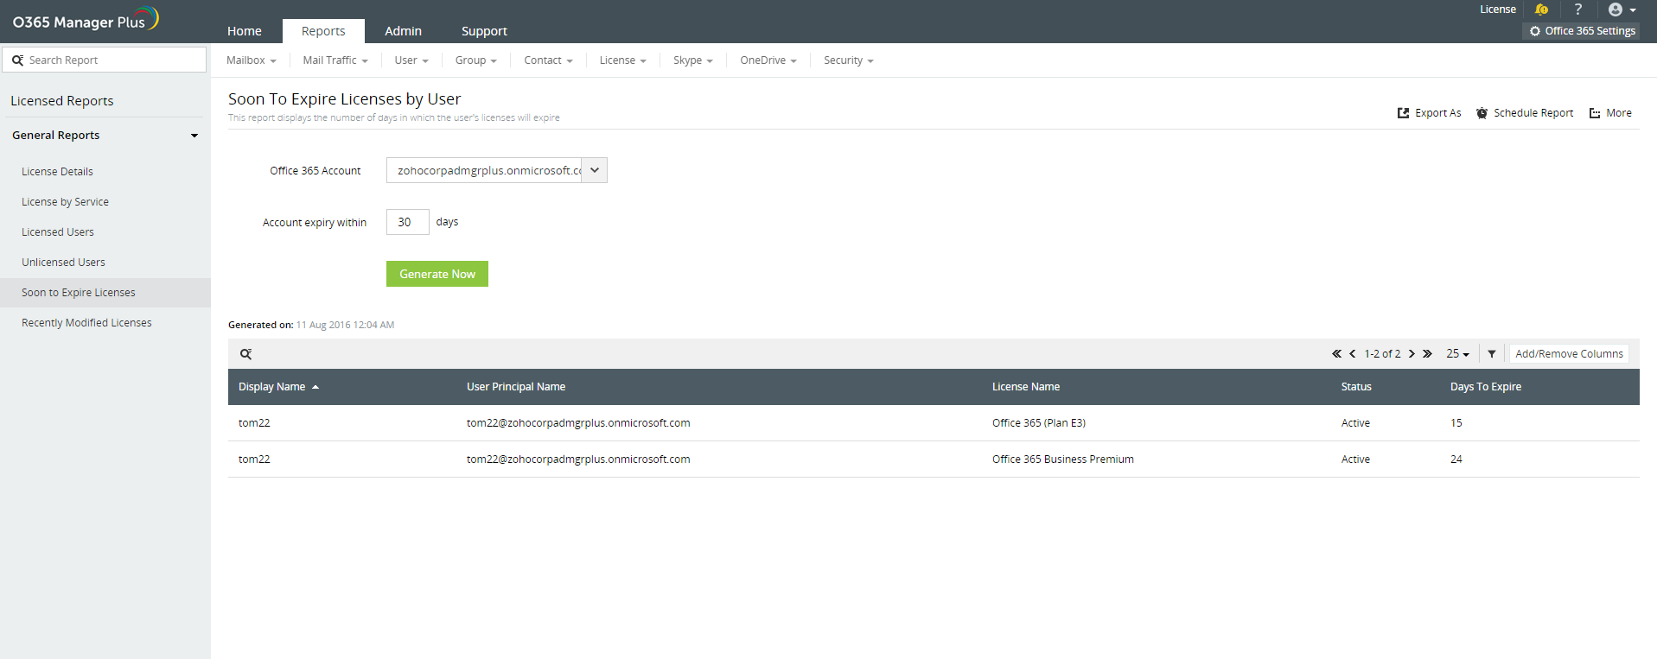Image resolution: width=1657 pixels, height=659 pixels.
Task: Open Unlicensed Users report
Action: pyautogui.click(x=63, y=263)
